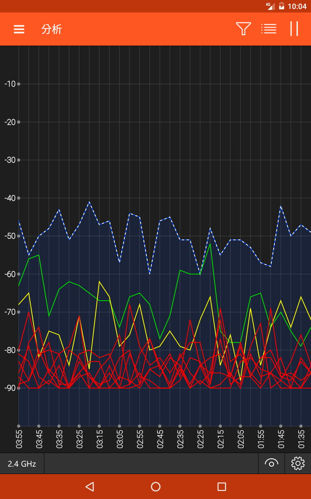
Task: Select the 01:35 time label
Action: point(302,439)
